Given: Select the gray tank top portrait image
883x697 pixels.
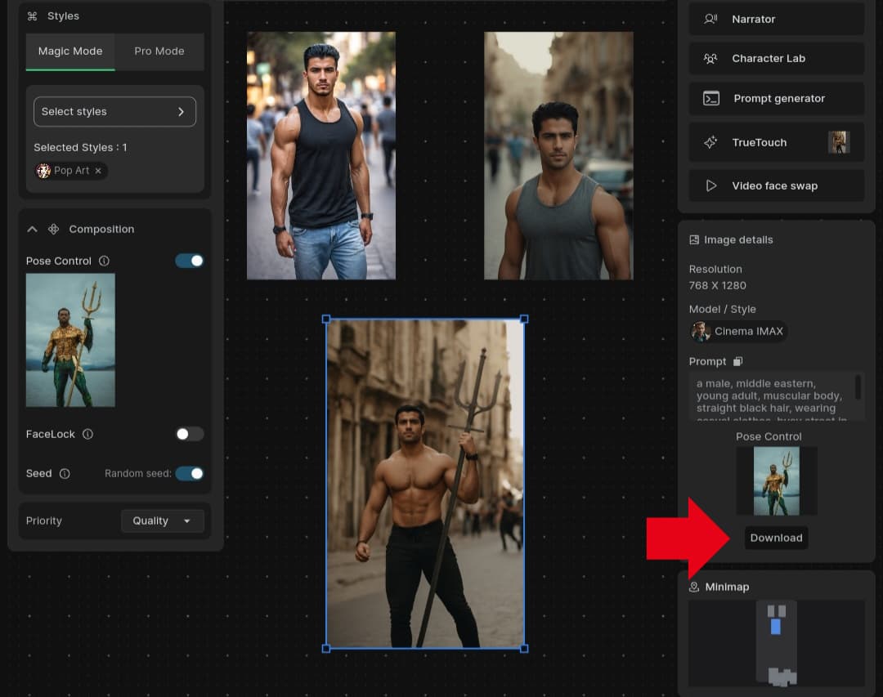Looking at the screenshot, I should point(558,155).
